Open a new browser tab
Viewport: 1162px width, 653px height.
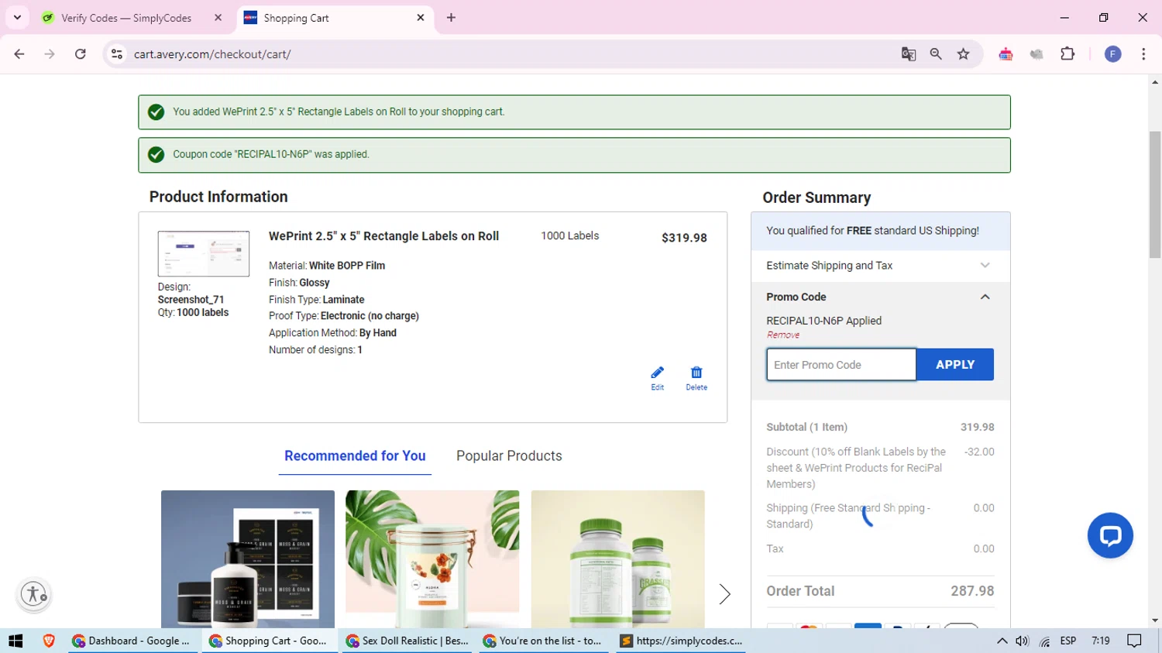click(x=452, y=17)
